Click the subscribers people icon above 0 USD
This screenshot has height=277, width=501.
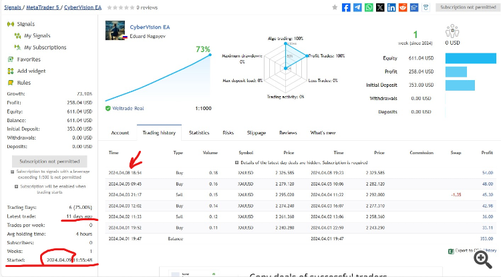point(452,31)
